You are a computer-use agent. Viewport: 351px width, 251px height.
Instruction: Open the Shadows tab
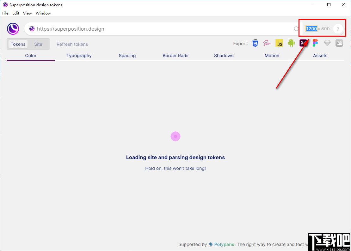tap(224, 56)
